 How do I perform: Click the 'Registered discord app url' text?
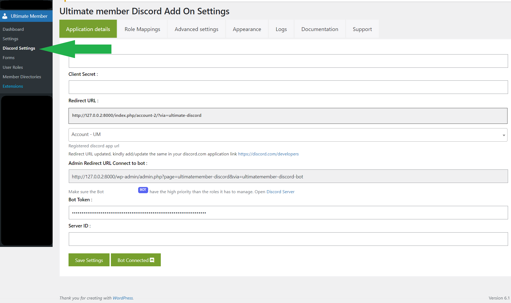point(94,146)
